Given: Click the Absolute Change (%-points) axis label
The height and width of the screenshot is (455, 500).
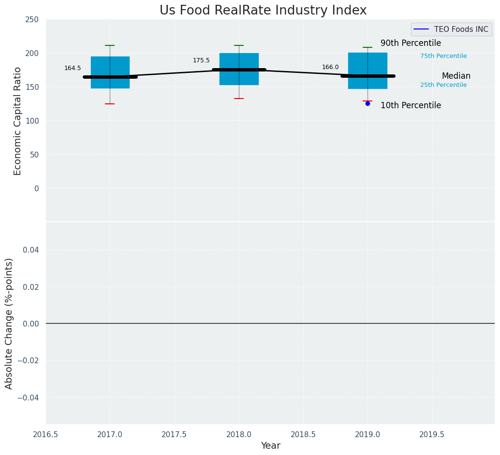Looking at the screenshot, I should point(9,323).
